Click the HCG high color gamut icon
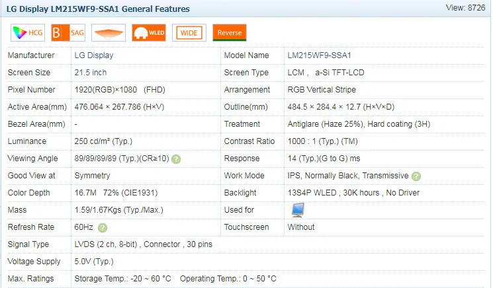The height and width of the screenshot is (288, 493). (x=28, y=32)
